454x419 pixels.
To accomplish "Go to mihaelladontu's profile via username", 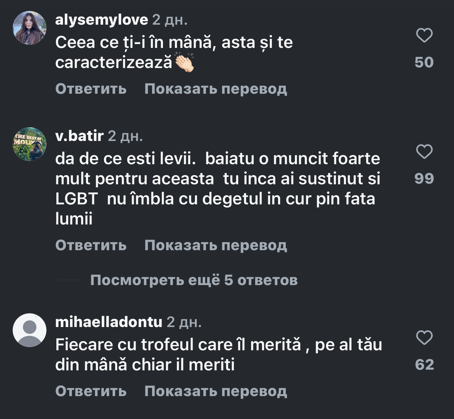I will (x=109, y=322).
